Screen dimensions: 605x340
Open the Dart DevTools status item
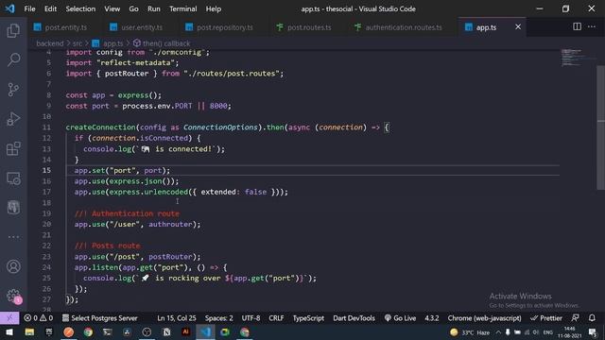point(354,318)
